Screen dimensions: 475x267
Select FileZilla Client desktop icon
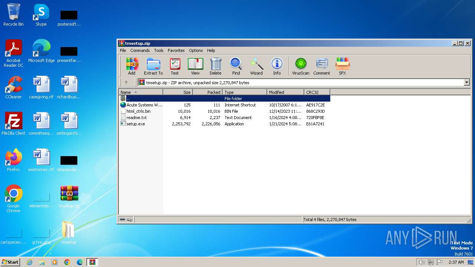tap(13, 124)
